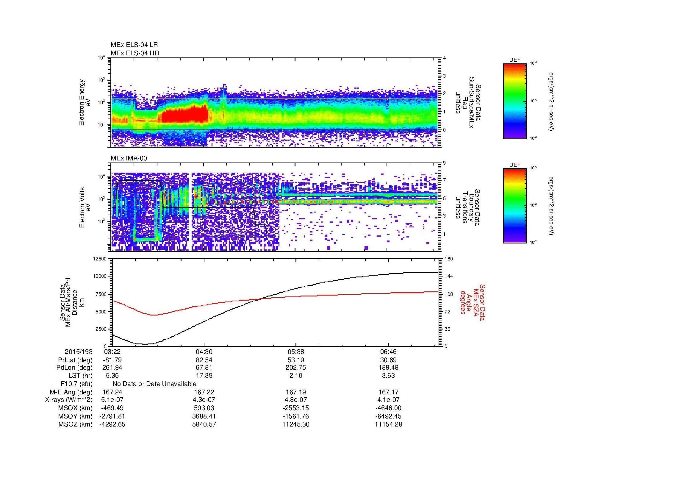Click the F10.7 (sfu) row label
This screenshot has width=696, height=492.
coord(76,384)
